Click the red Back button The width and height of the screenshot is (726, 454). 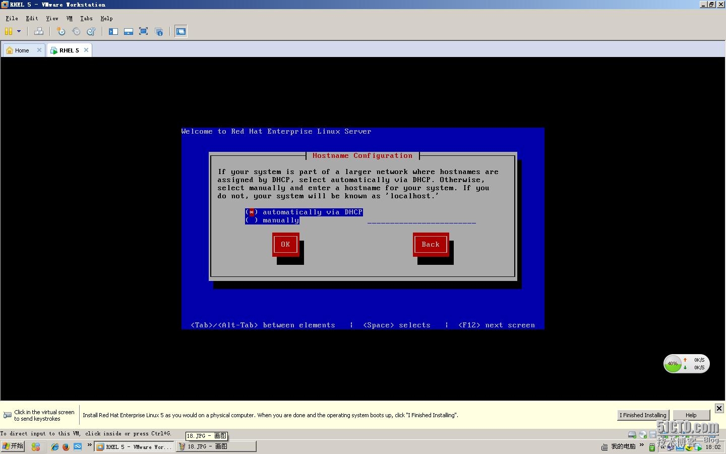(431, 244)
